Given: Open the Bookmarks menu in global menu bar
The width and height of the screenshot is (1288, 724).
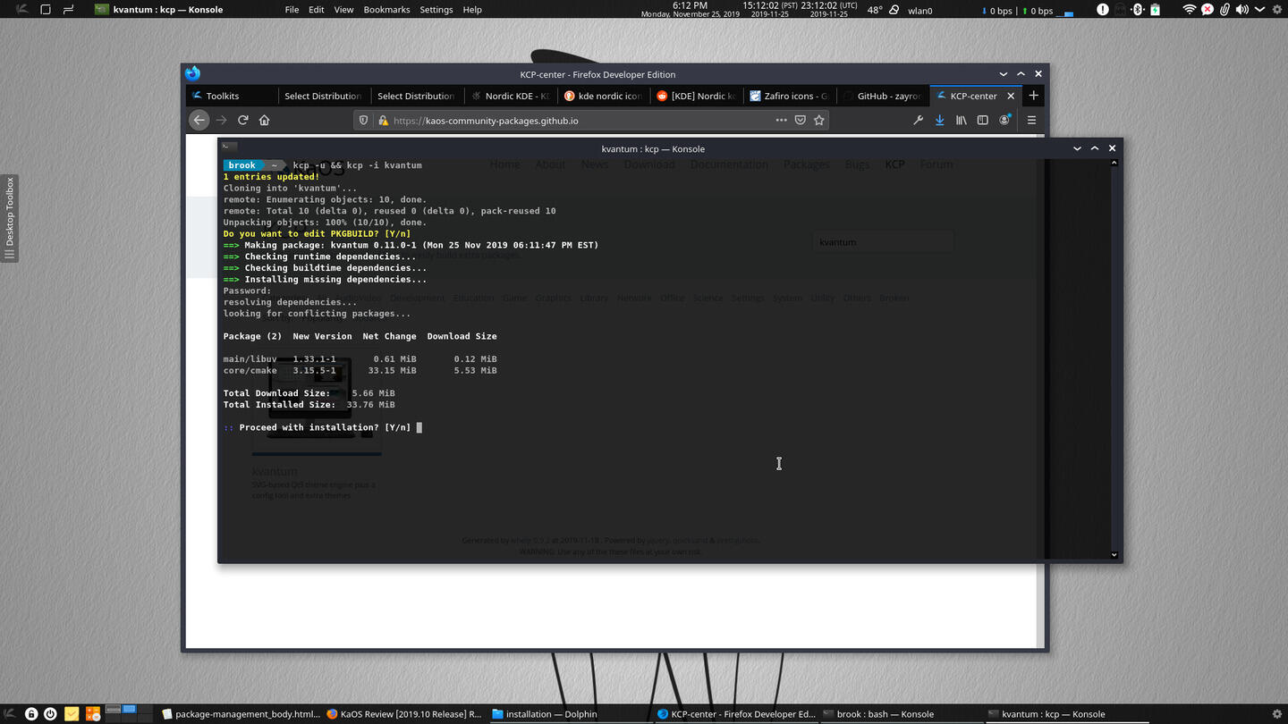Looking at the screenshot, I should 386,10.
